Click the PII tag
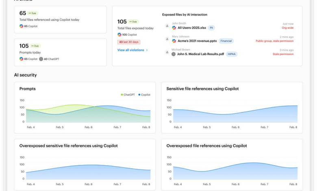This screenshot has width=317, height=191. coord(211,28)
